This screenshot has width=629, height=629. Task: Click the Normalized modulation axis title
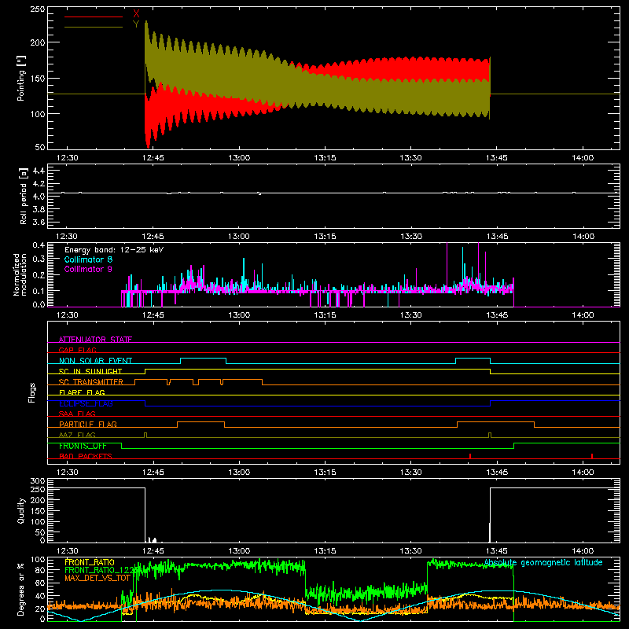pyautogui.click(x=20, y=274)
